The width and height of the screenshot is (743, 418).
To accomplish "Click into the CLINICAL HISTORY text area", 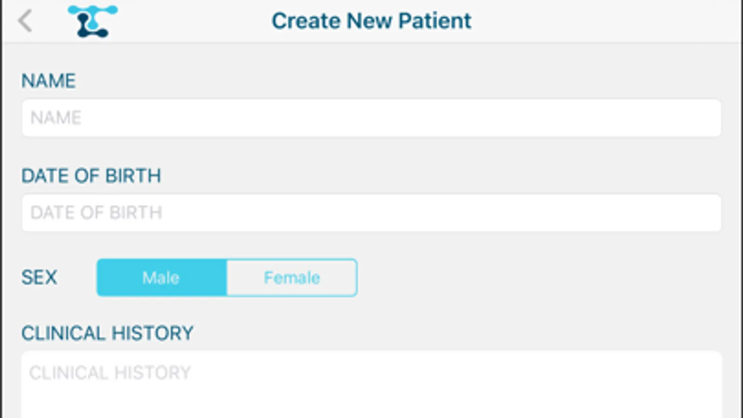I will 371,385.
